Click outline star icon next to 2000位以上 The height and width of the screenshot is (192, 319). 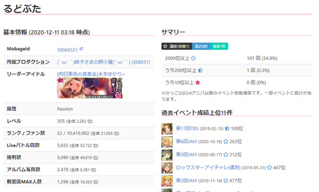(194, 58)
